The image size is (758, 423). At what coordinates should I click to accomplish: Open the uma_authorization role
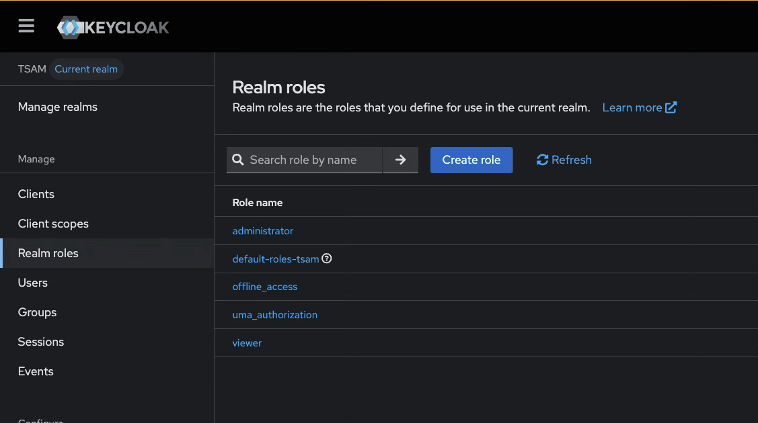pos(275,314)
